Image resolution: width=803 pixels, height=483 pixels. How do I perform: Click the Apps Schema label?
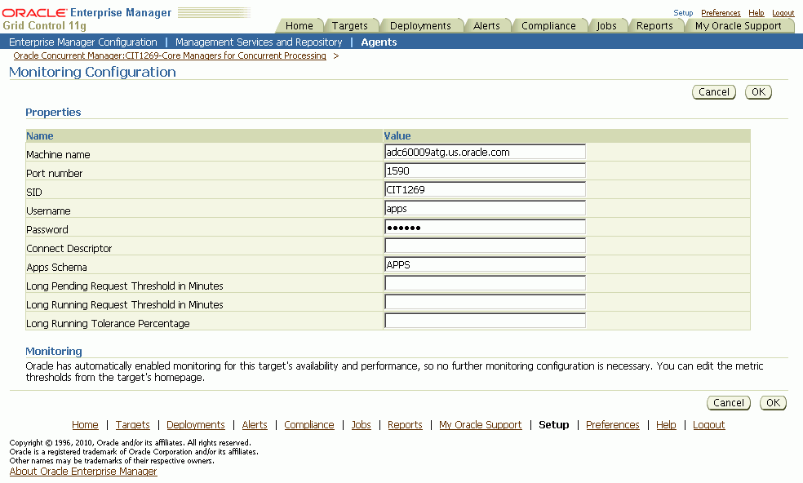coord(57,267)
